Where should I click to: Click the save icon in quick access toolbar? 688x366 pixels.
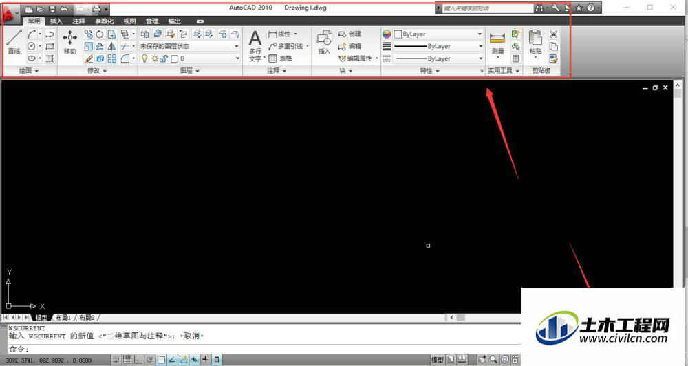click(x=52, y=9)
